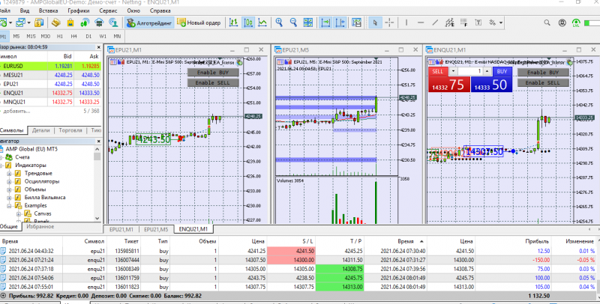The width and height of the screenshot is (600, 304).
Task: Expand the Трендовые indicators folder
Action: [x=9, y=174]
